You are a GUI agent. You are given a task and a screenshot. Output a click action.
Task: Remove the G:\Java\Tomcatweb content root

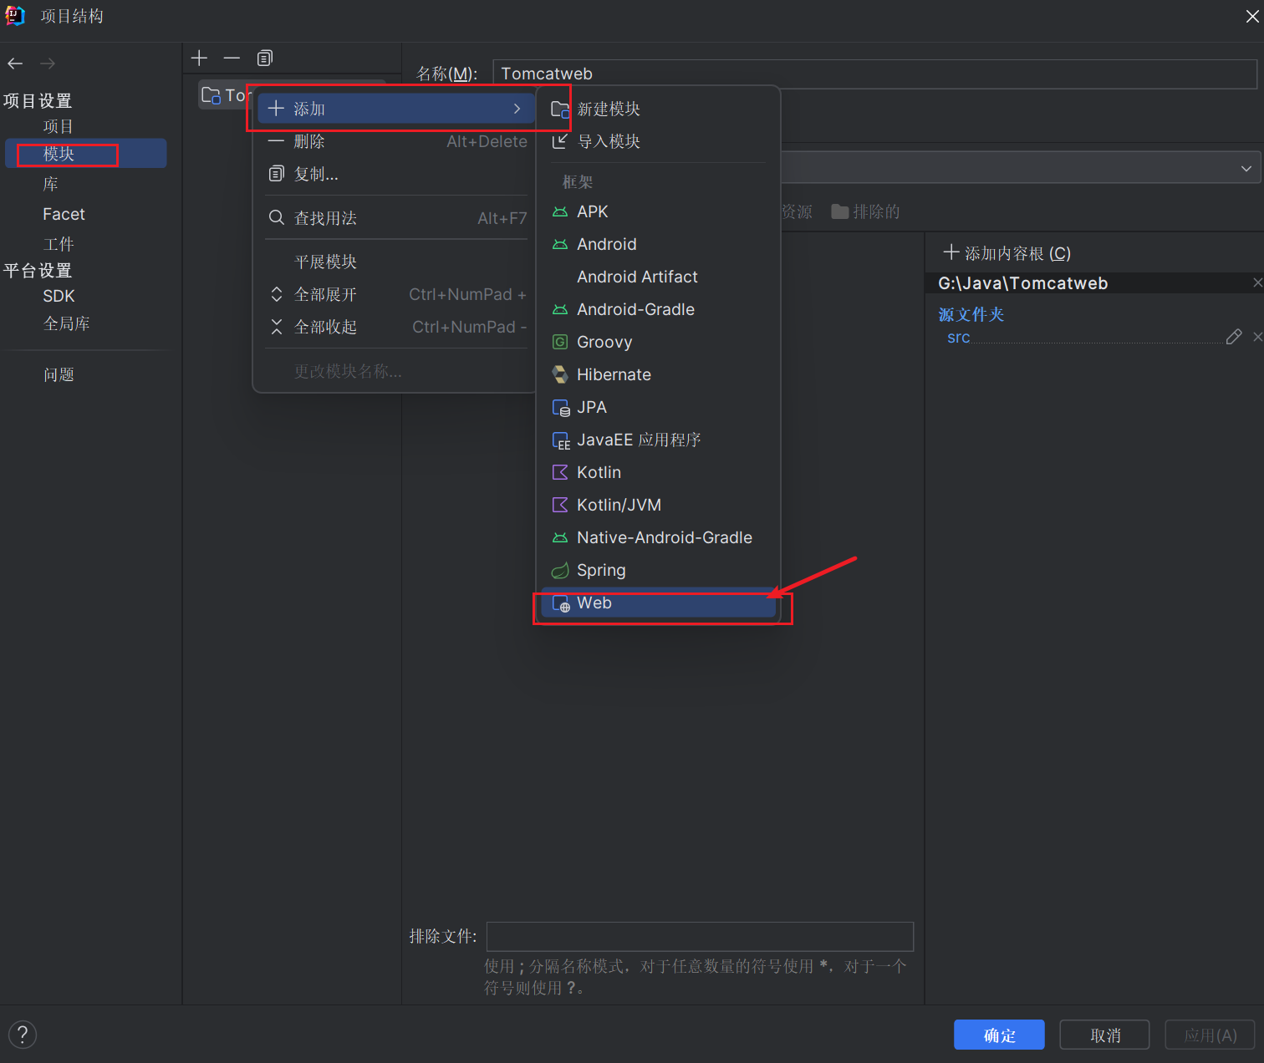(x=1256, y=283)
